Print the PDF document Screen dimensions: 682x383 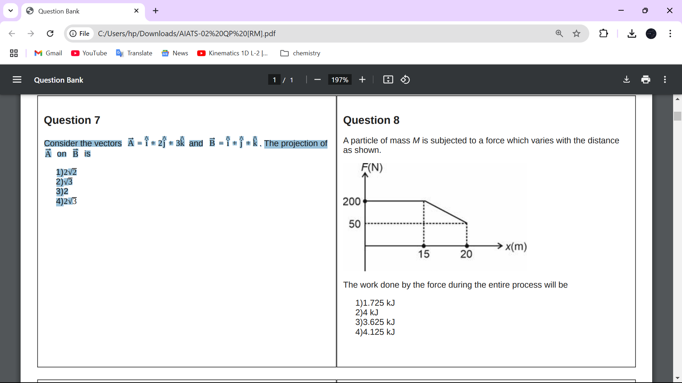tap(646, 80)
